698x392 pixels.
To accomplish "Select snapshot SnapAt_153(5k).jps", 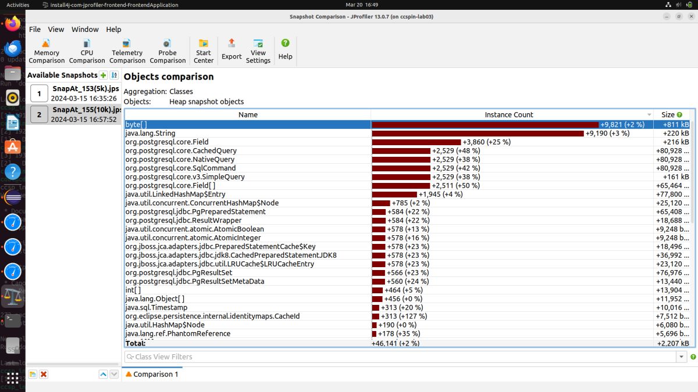I will (x=74, y=93).
